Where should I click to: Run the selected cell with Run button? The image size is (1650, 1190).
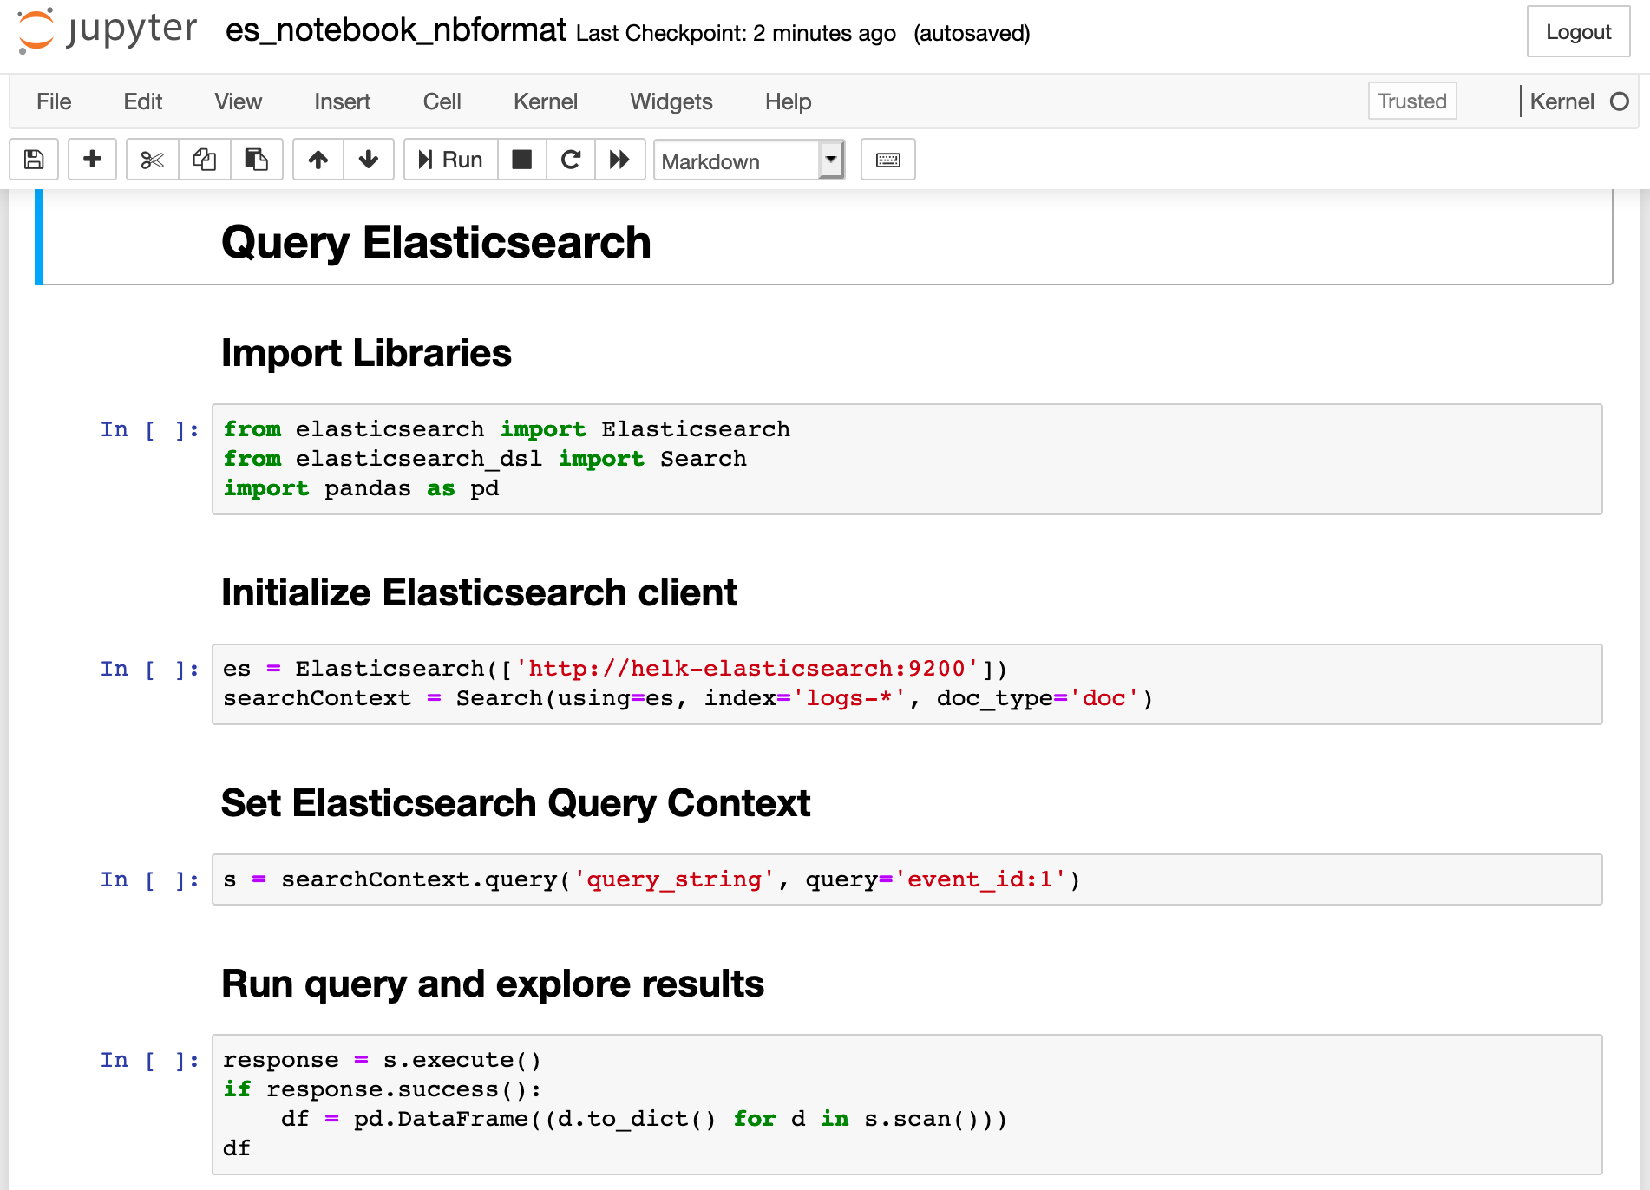[x=449, y=160]
